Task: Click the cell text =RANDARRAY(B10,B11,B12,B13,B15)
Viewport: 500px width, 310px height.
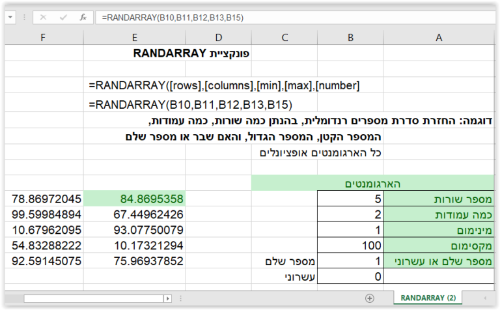Action: coord(190,105)
